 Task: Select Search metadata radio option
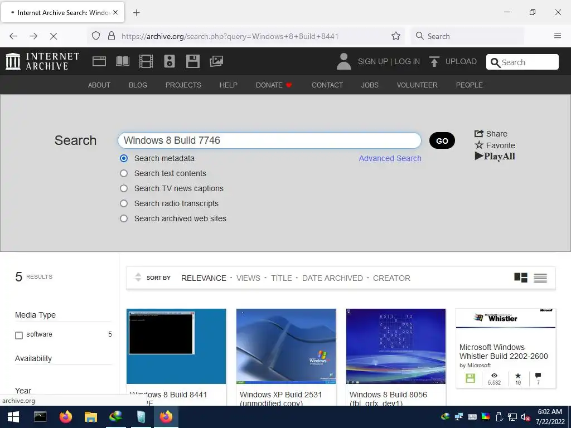pyautogui.click(x=124, y=158)
